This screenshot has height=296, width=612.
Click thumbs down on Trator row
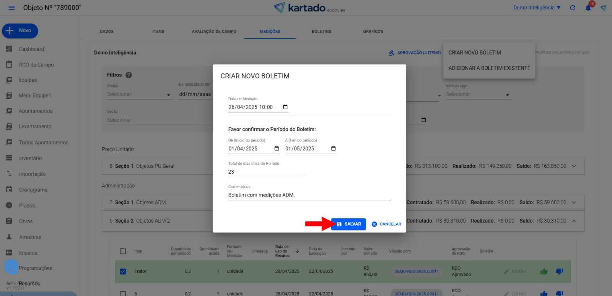pyautogui.click(x=559, y=272)
